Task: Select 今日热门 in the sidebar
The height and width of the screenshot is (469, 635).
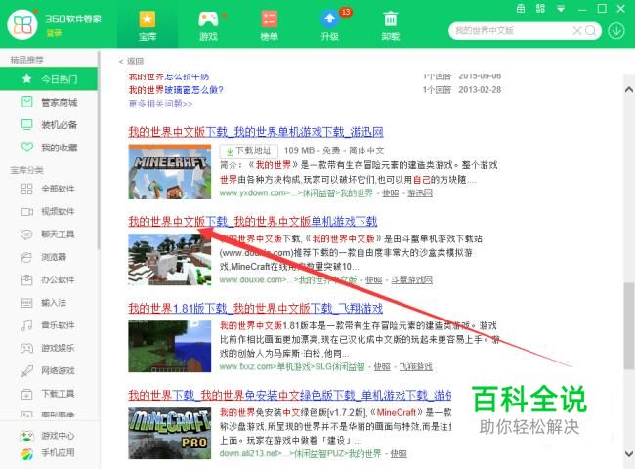Action: tap(49, 79)
